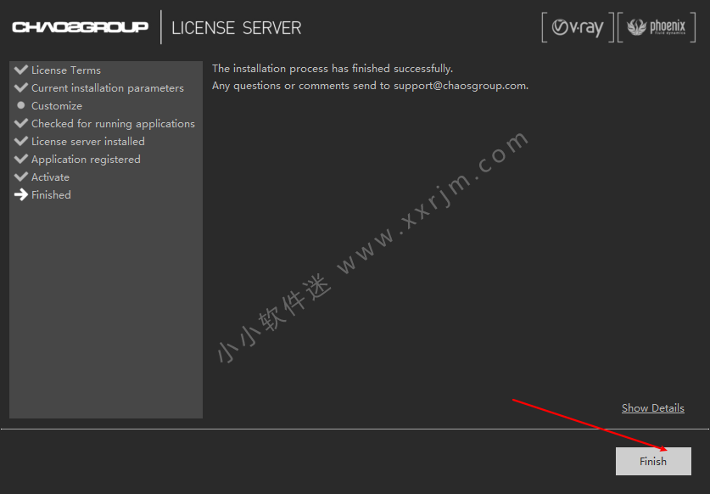
Task: Select License server installed step
Action: coord(88,142)
